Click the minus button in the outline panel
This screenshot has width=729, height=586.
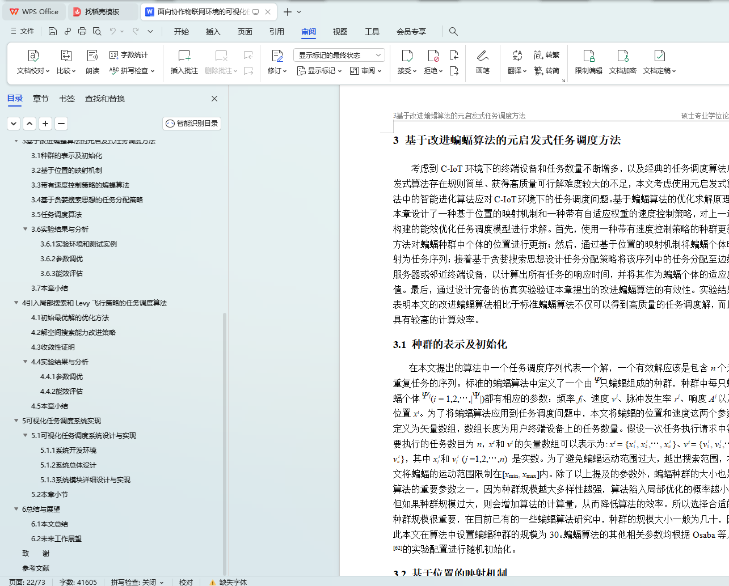61,124
